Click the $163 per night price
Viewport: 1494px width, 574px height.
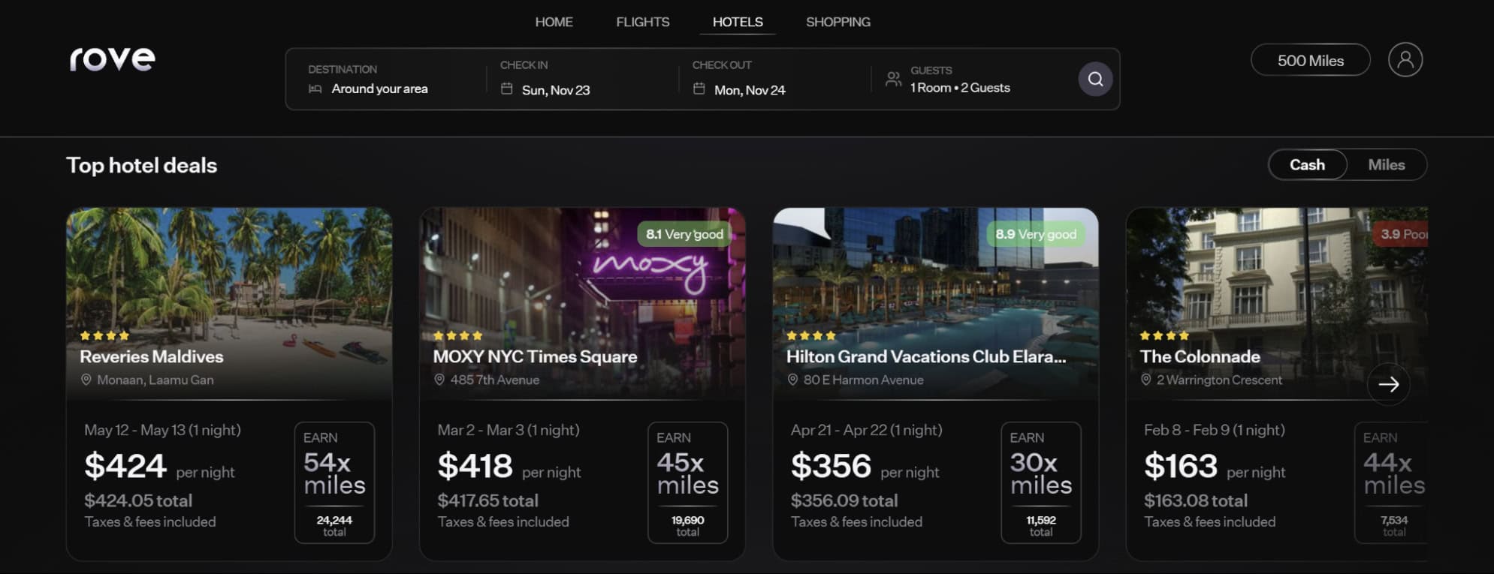pos(1215,467)
